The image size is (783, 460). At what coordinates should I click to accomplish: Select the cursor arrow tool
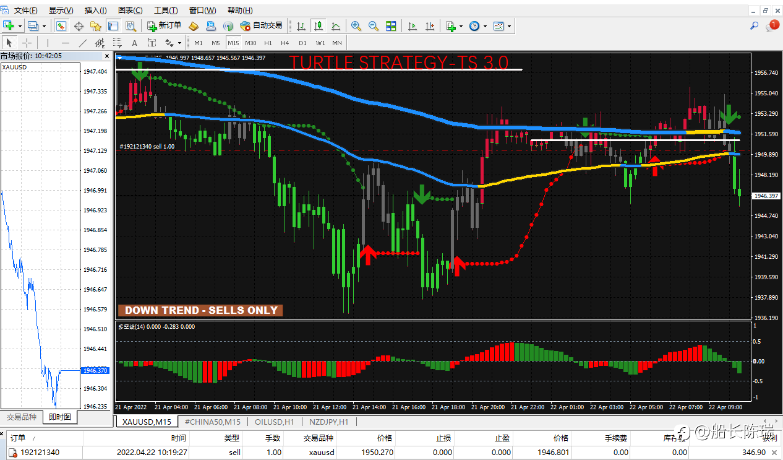pos(9,43)
